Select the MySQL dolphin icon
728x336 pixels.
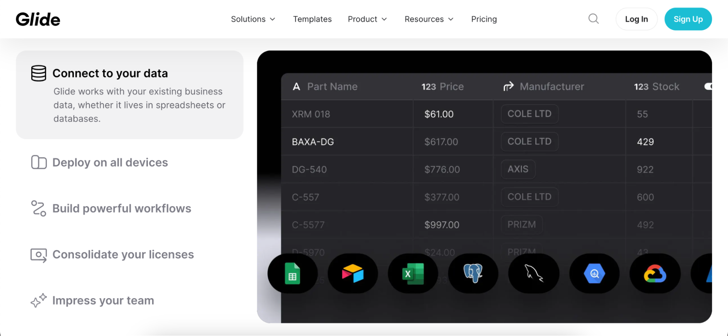(x=534, y=273)
